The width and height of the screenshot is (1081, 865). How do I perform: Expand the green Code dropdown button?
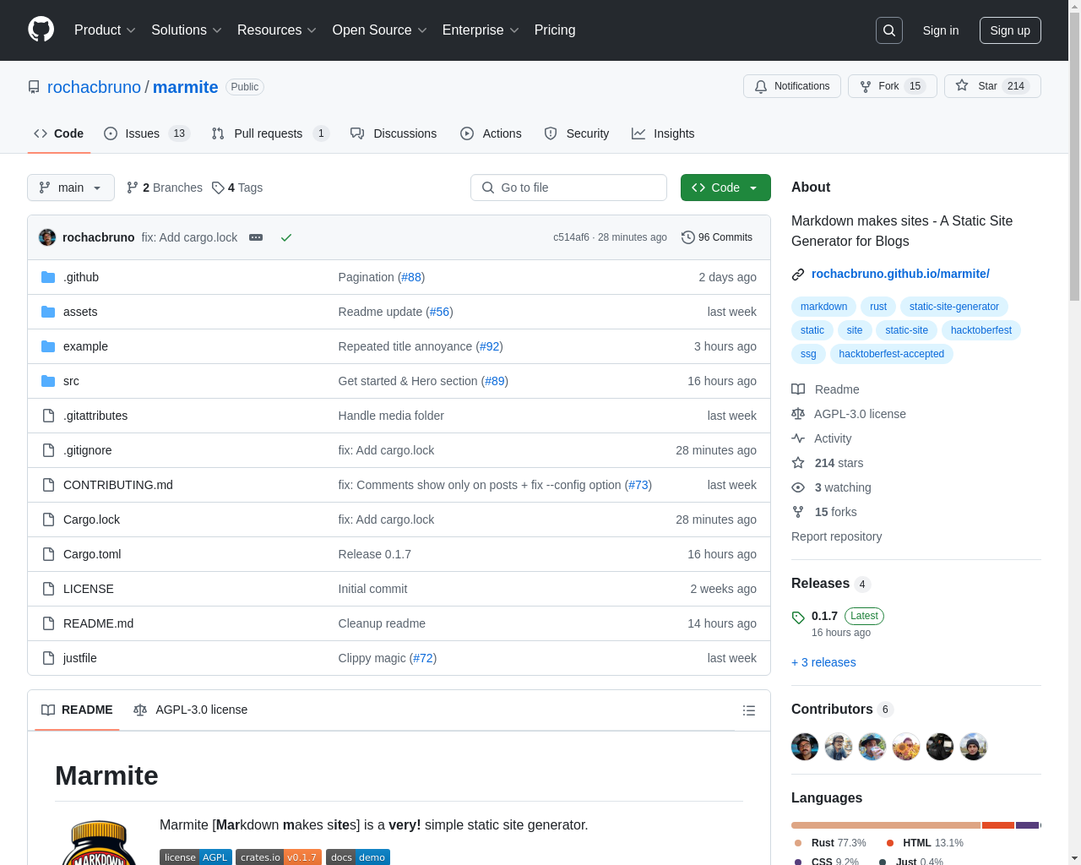(725, 188)
